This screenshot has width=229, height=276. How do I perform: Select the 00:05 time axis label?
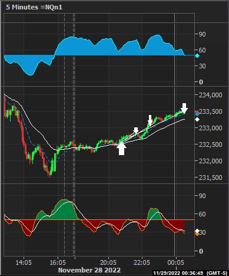176,262
